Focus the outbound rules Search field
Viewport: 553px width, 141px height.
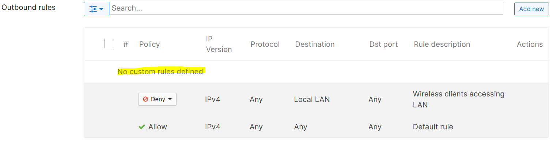[306, 8]
